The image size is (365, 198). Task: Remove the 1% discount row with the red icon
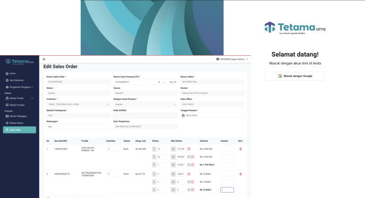193,165
